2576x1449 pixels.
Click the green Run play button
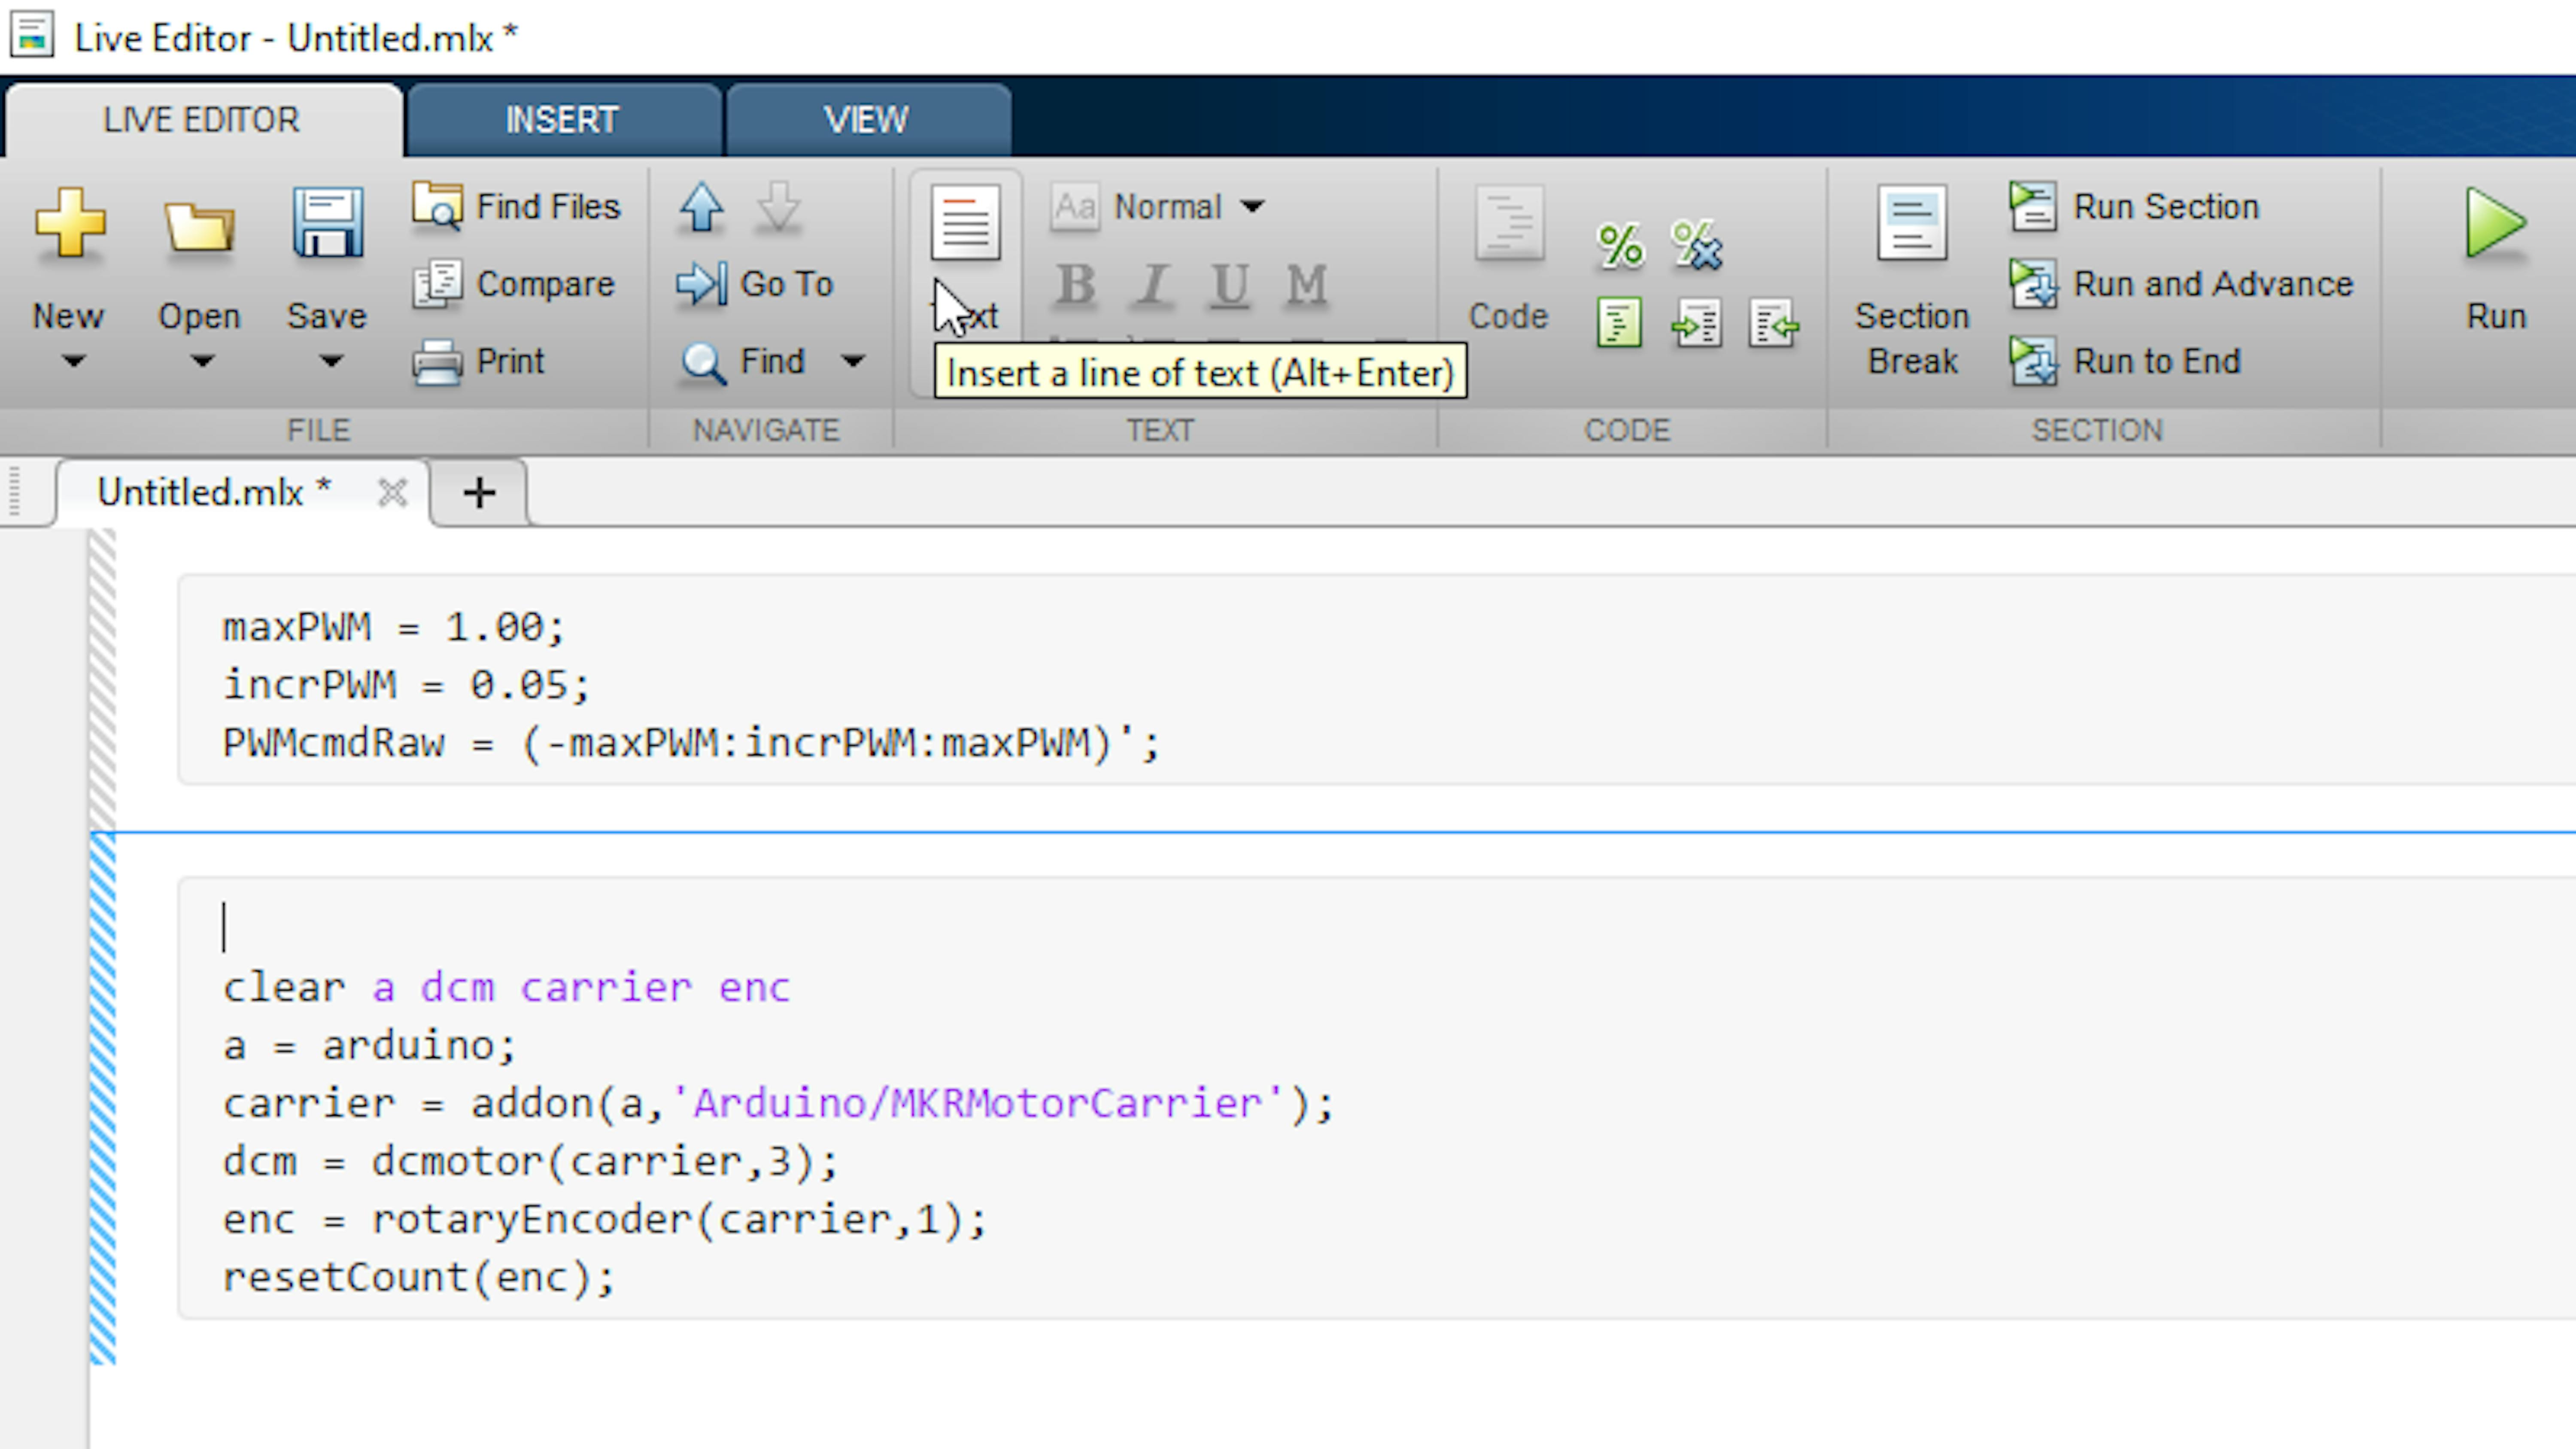coord(2496,224)
